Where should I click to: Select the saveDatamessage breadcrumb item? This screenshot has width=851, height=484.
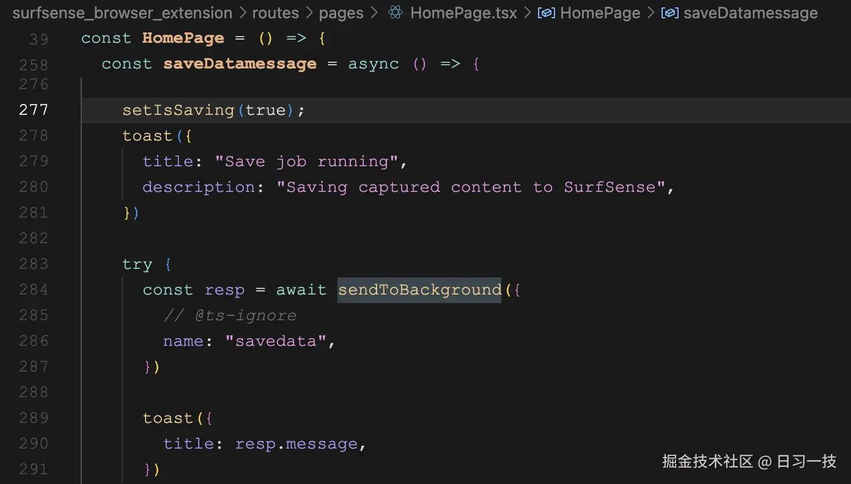click(x=751, y=12)
